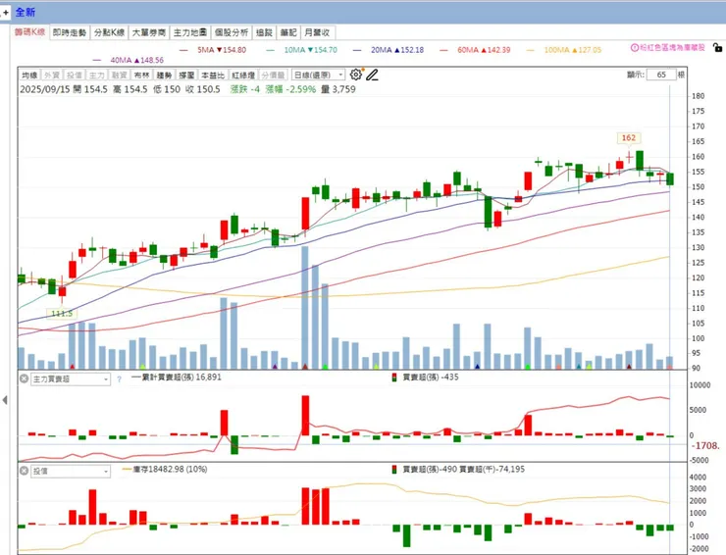Click the 量 3,759 volume value
This screenshot has width=726, height=555.
(338, 89)
